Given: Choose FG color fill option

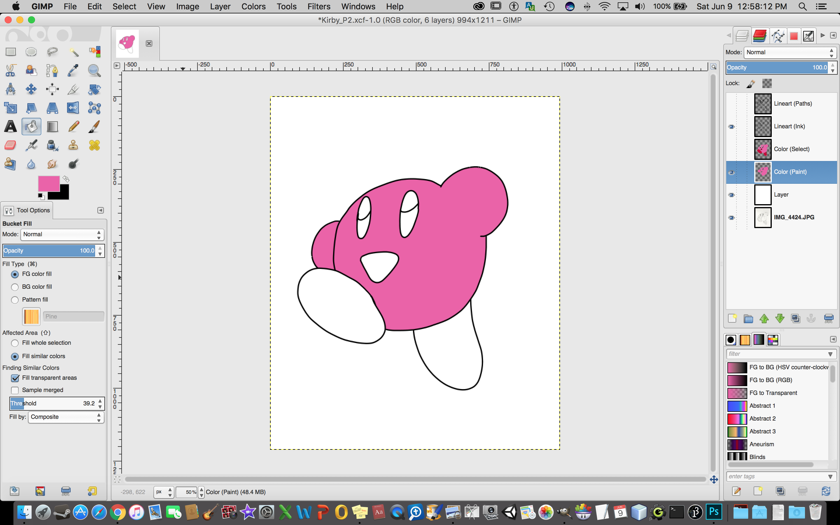Looking at the screenshot, I should [x=15, y=274].
